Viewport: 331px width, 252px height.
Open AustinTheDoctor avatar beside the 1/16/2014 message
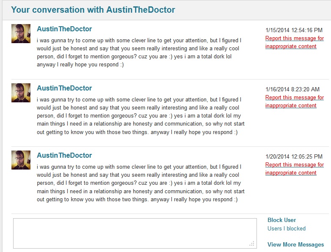point(21,93)
